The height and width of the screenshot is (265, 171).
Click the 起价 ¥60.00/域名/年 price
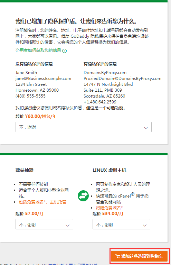pos(36,117)
